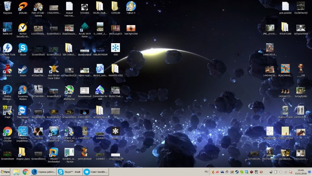Select the Acrylic Wi-Fi Home shortcut
Image resolution: width=312 pixels, height=176 pixels.
coord(85,30)
